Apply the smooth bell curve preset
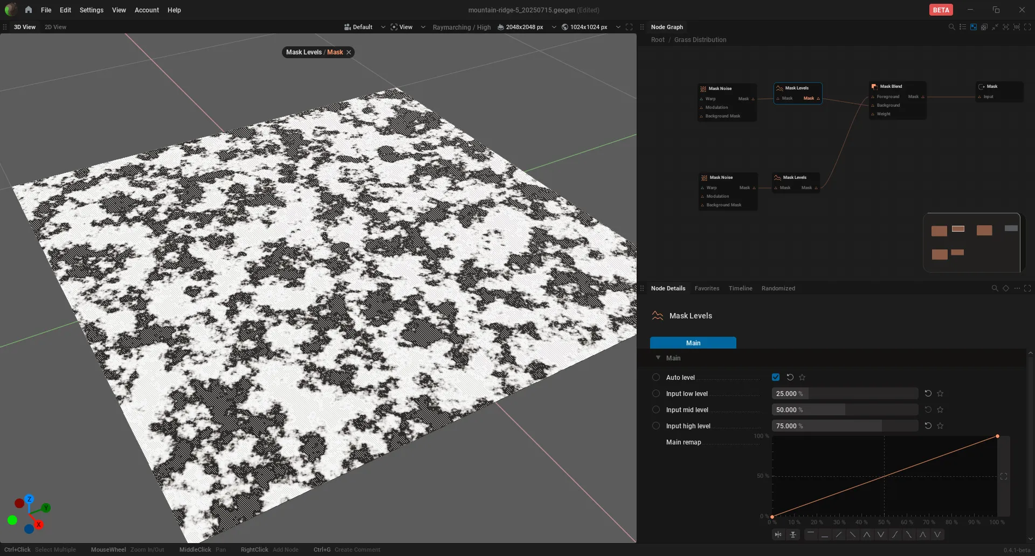The image size is (1035, 556). pyautogui.click(x=923, y=534)
